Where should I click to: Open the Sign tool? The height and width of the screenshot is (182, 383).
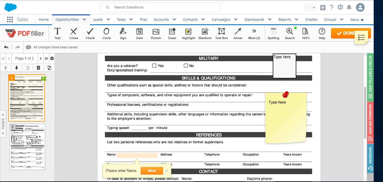[x=123, y=34]
